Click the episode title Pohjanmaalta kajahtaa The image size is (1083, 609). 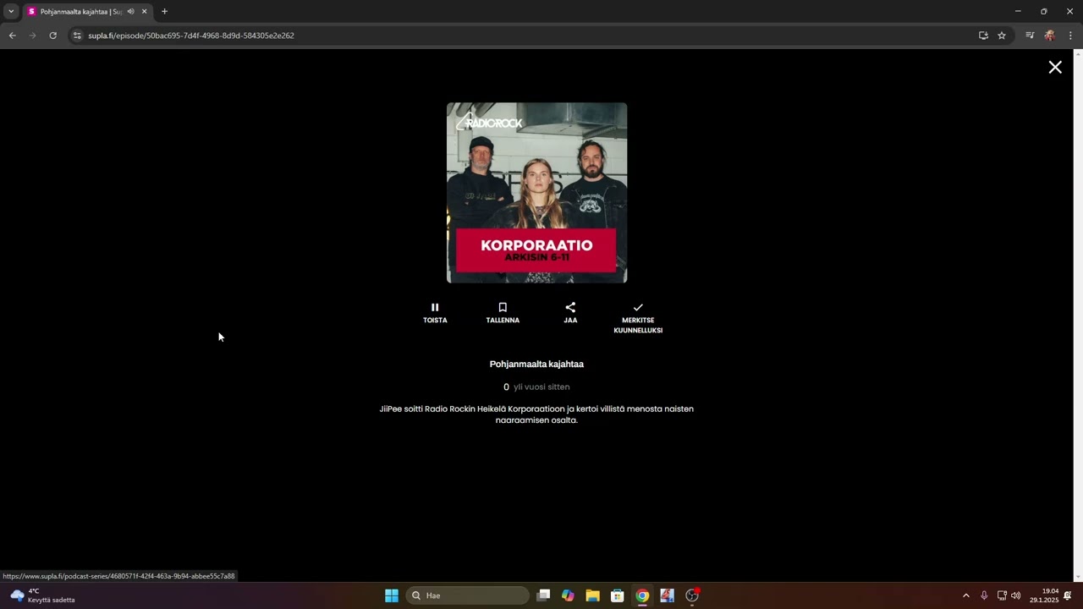[536, 364]
